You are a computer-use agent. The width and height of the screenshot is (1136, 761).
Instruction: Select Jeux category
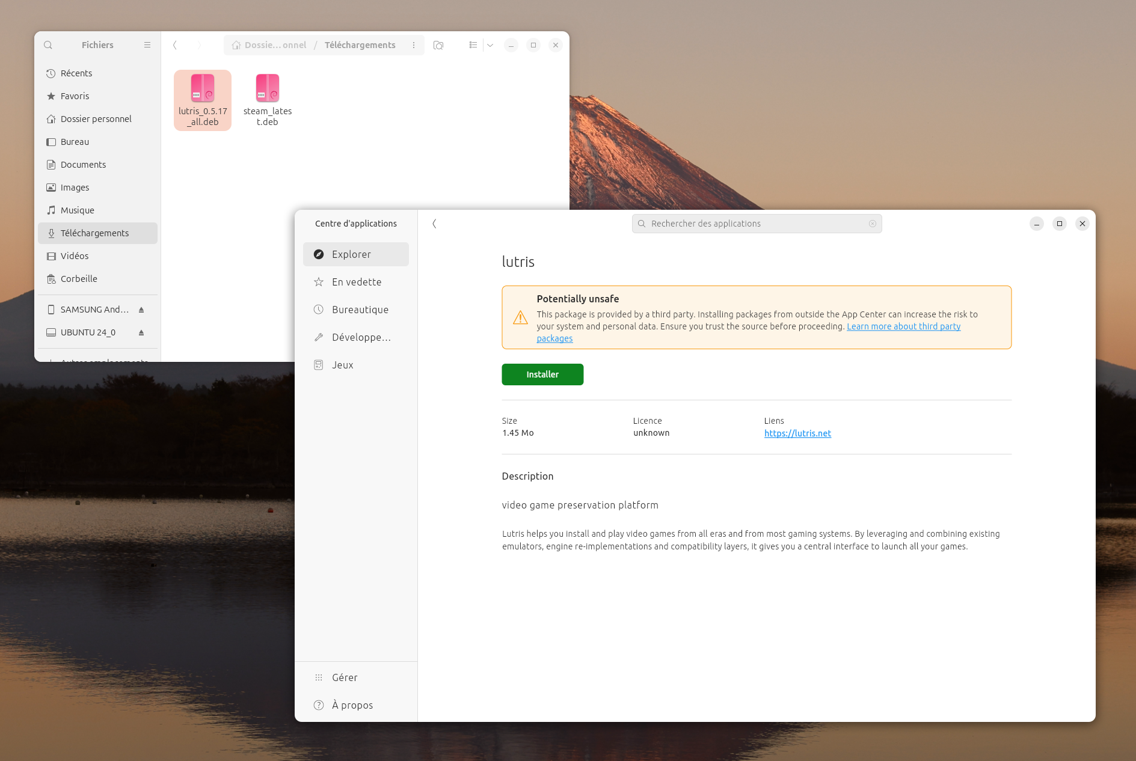click(356, 365)
